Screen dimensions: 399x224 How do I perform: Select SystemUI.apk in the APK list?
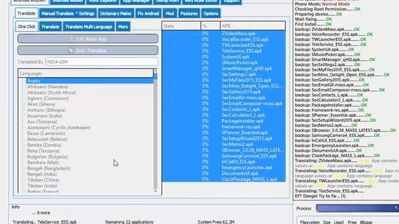pyautogui.click(x=236, y=57)
